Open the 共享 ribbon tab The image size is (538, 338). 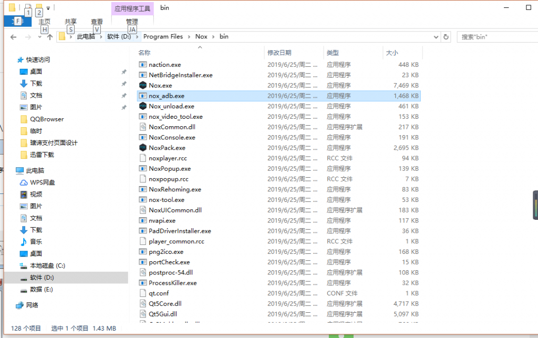click(71, 21)
